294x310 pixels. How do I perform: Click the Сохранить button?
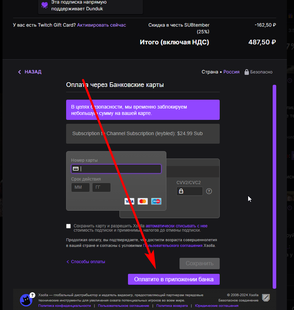tap(199, 263)
